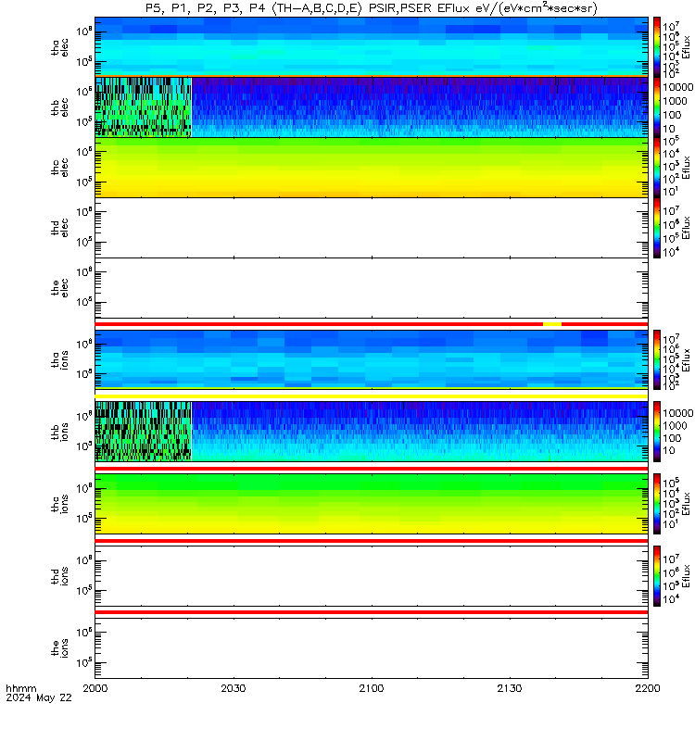Click the tha elec color bar

coord(657,47)
